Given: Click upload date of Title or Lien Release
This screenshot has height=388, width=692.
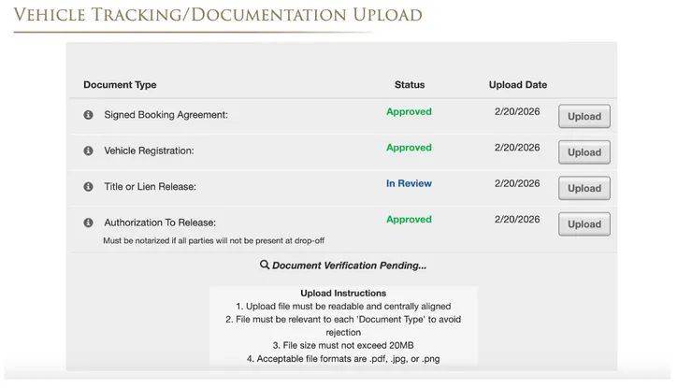Looking at the screenshot, I should [517, 183].
